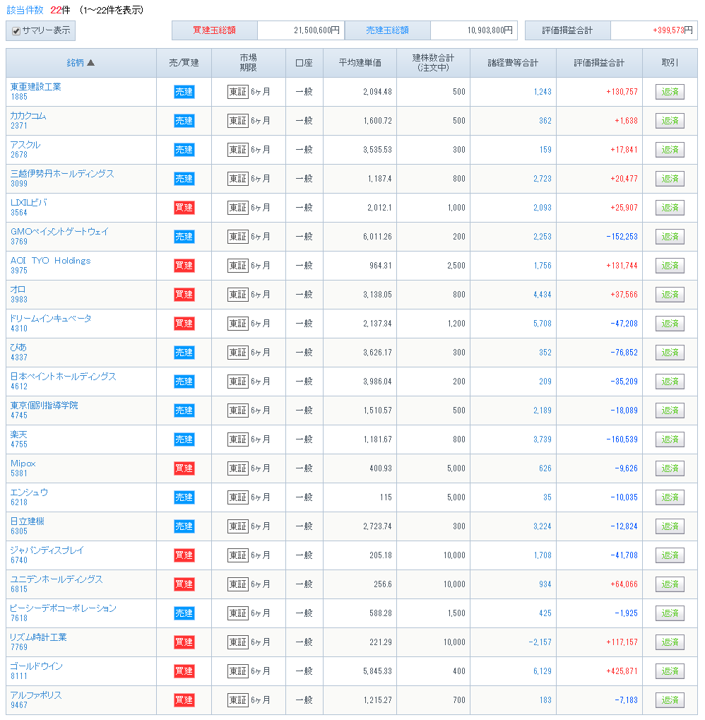Open ゴールドウイン stock link
The image size is (705, 720).
click(36, 666)
